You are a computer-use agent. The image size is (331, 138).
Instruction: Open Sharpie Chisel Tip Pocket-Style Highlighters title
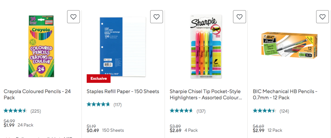point(206,94)
